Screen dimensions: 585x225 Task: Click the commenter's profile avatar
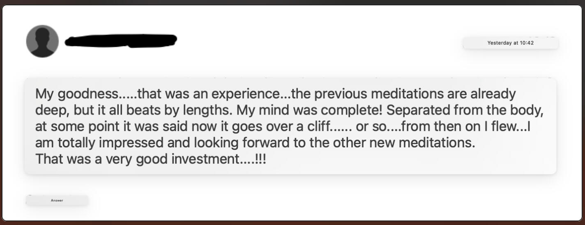point(42,41)
